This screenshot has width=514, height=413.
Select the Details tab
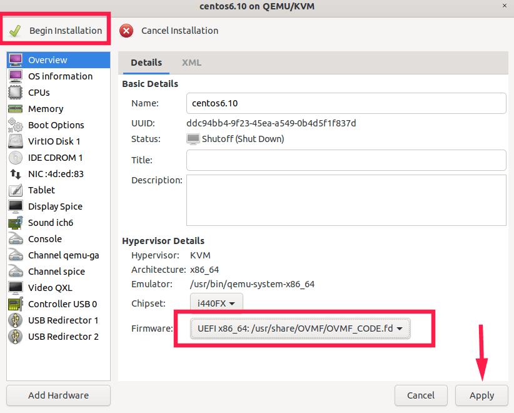pyautogui.click(x=146, y=63)
